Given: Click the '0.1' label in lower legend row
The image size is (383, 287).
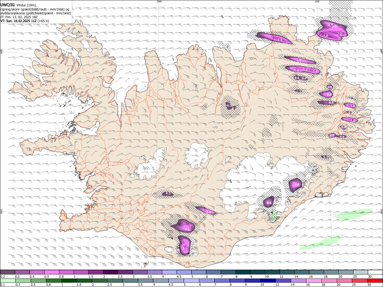Looking at the screenshot, I should pos(3,285).
